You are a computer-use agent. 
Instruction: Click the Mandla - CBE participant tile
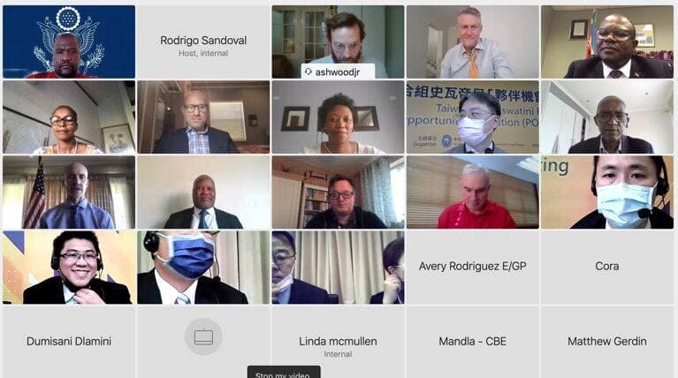click(473, 342)
